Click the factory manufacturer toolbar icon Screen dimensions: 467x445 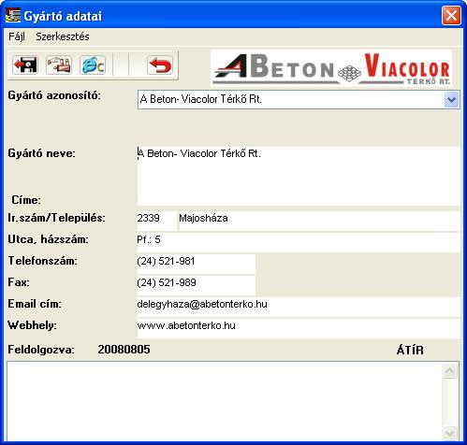pos(59,65)
